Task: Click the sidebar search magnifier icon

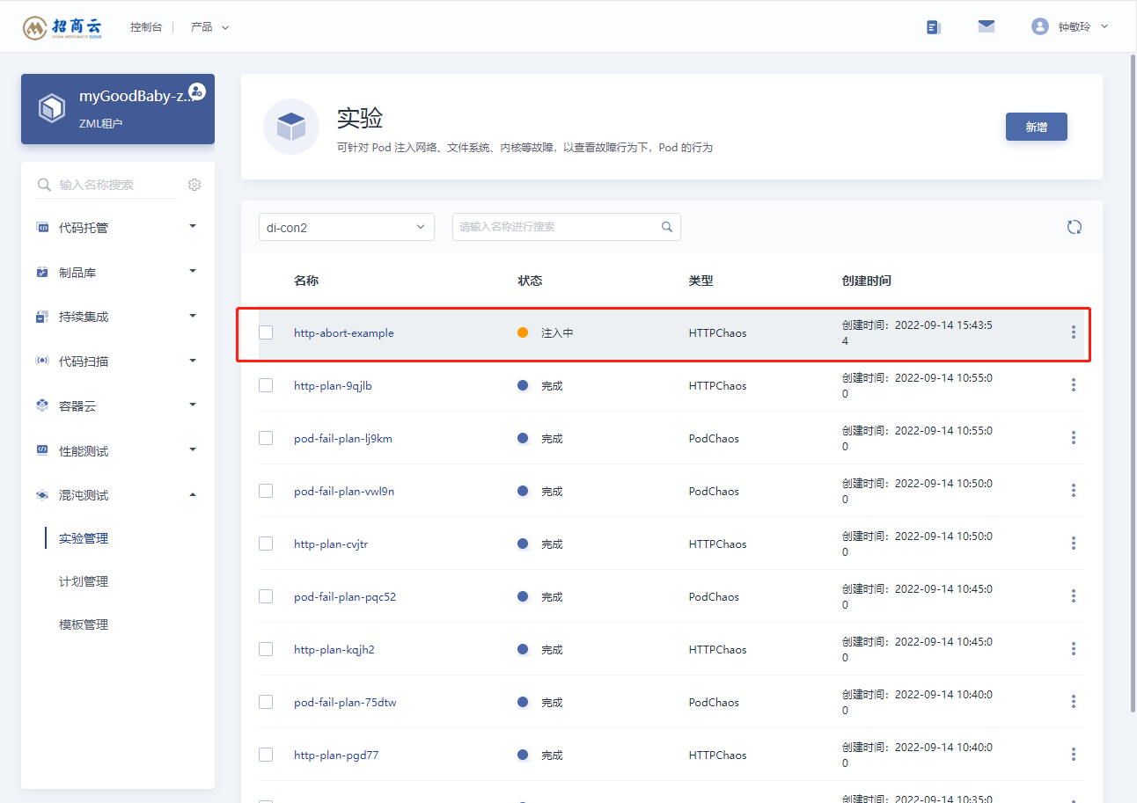Action: click(44, 186)
